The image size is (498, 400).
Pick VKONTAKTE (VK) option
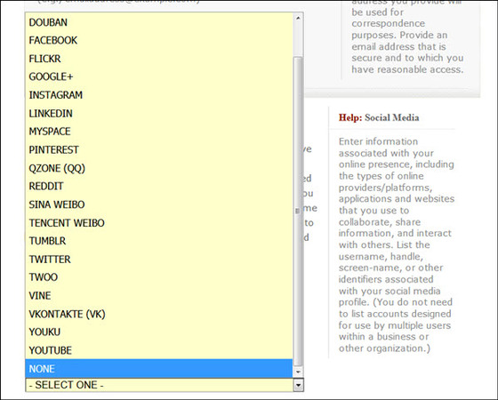point(159,314)
